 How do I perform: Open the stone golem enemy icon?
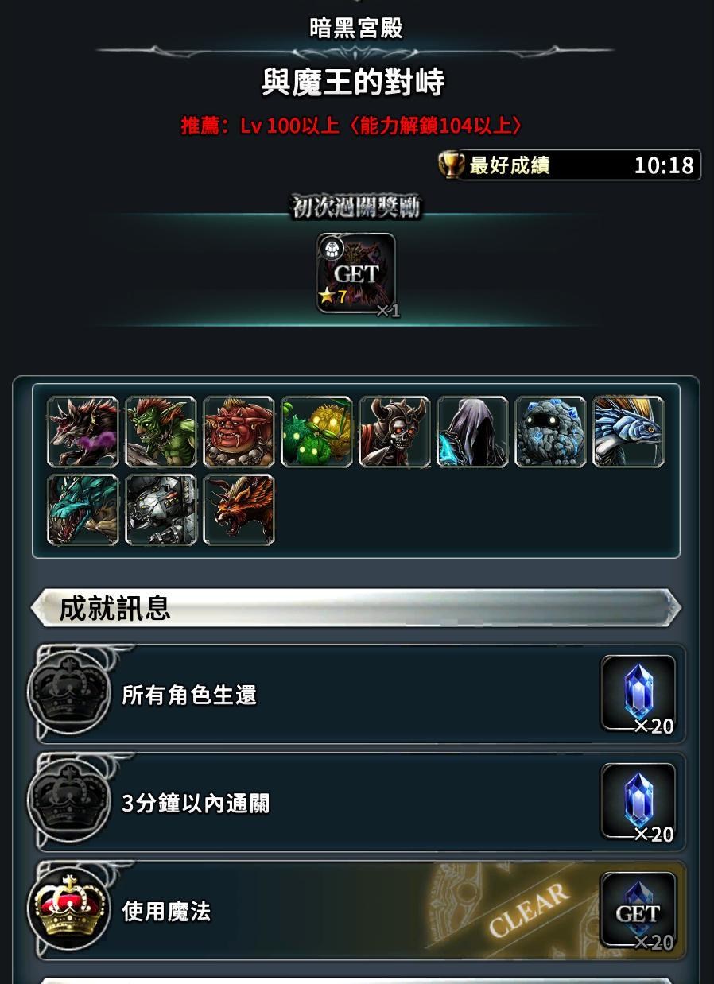(550, 432)
